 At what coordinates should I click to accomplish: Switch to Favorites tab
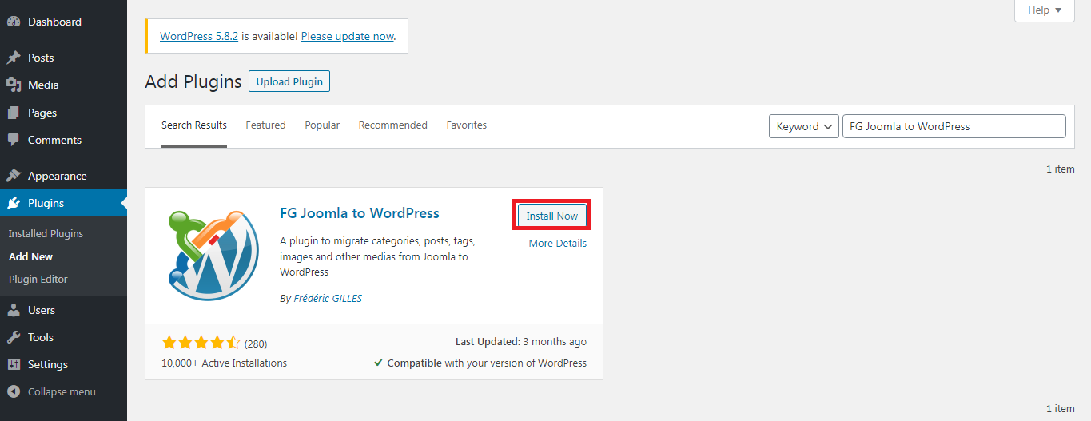[x=467, y=125]
